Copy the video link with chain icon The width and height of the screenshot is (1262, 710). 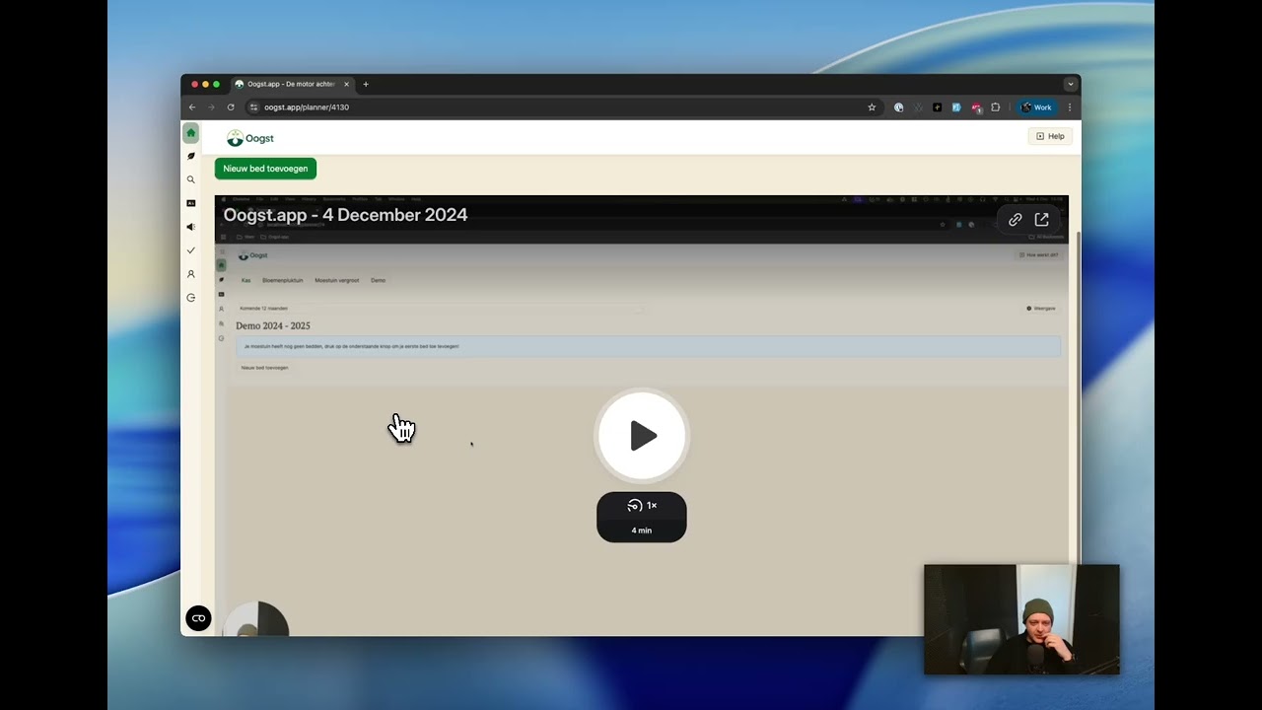coord(1016,220)
